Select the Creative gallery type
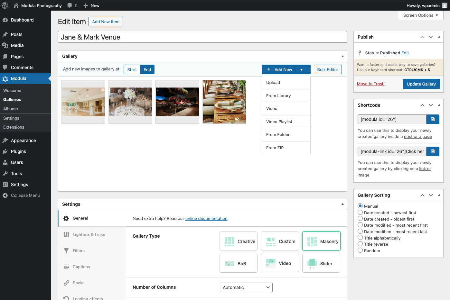 [x=238, y=241]
